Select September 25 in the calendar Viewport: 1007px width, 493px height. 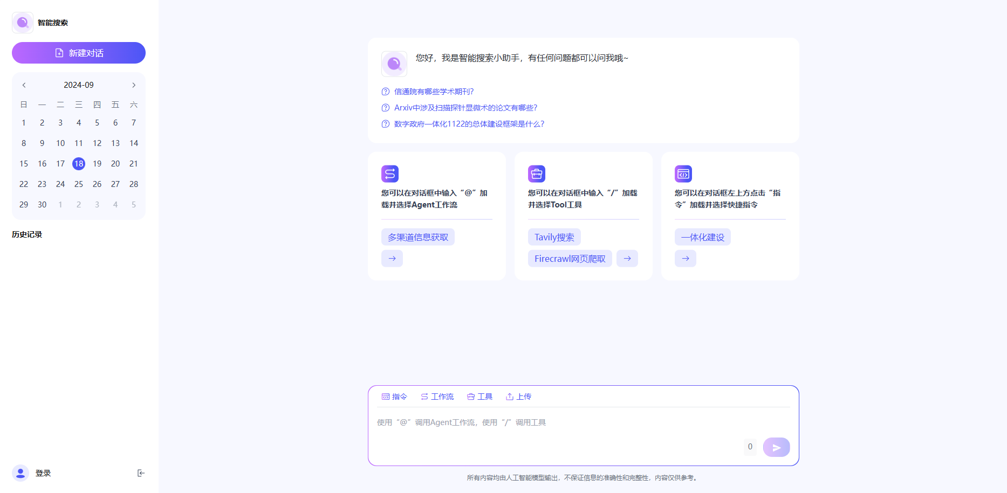79,184
